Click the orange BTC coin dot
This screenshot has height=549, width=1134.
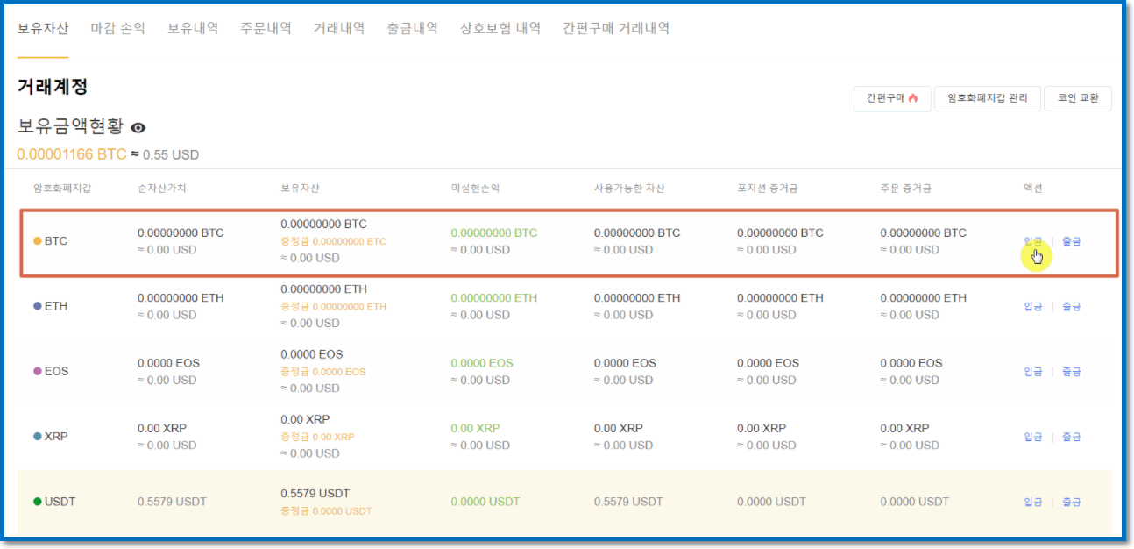pos(37,241)
